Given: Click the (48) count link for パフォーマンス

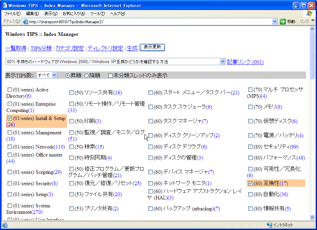Looking at the screenshot, I should pyautogui.click(x=301, y=158).
